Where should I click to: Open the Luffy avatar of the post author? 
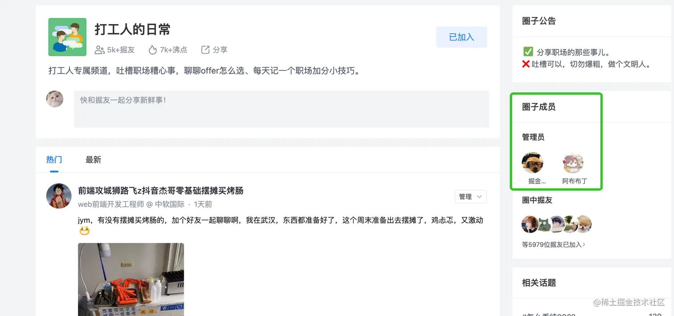tap(59, 196)
